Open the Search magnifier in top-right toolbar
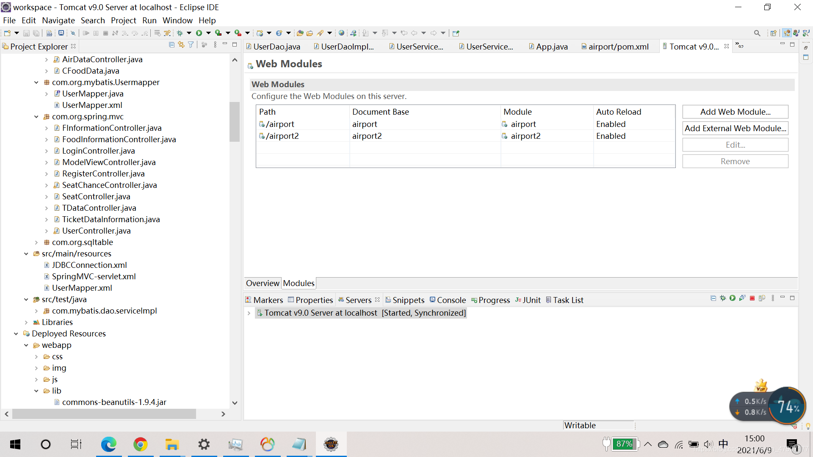This screenshot has height=457, width=813. tap(757, 33)
